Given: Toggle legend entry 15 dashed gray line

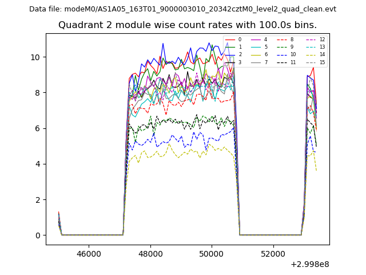Looking at the screenshot, I should coord(310,62).
